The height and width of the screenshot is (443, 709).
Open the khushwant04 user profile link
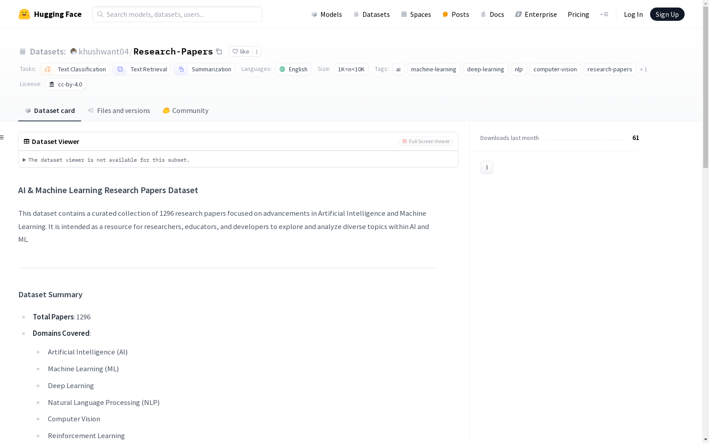pos(104,51)
